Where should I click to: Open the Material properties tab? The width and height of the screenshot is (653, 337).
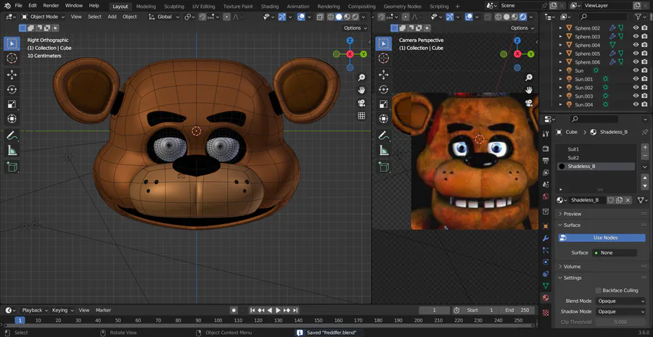(546, 297)
